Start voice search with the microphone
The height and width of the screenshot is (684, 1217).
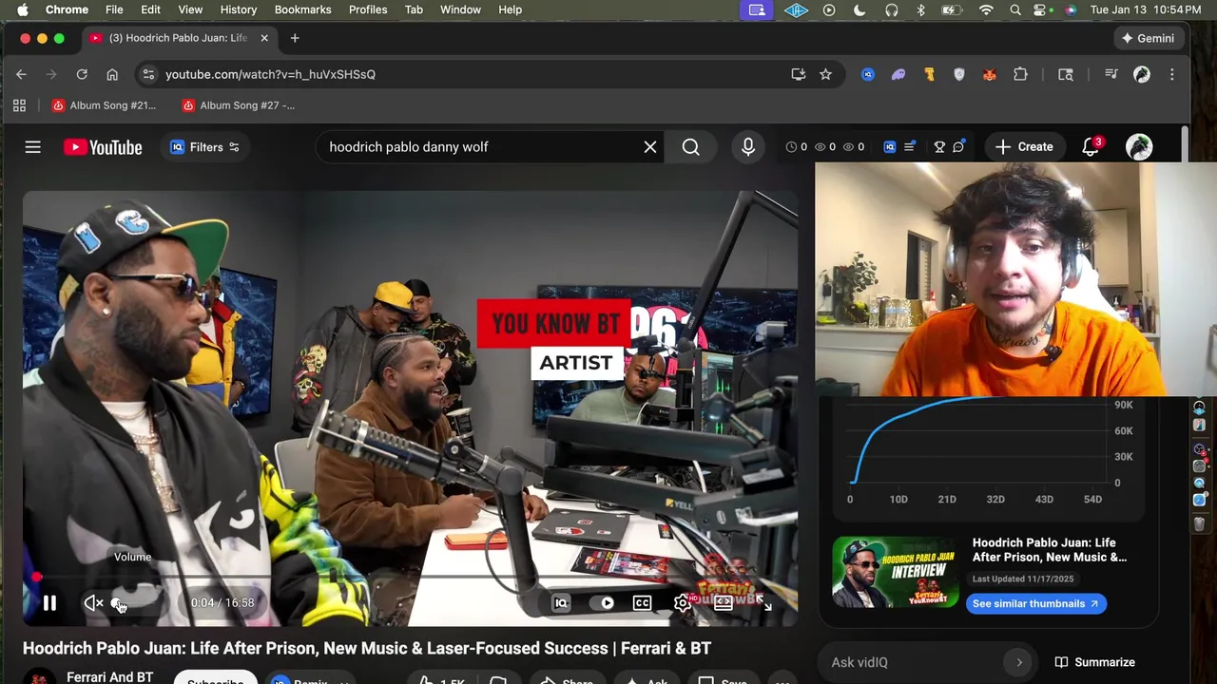[748, 147]
